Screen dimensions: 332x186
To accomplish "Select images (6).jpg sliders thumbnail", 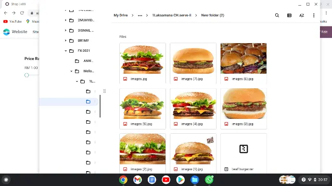I will 243,58.
